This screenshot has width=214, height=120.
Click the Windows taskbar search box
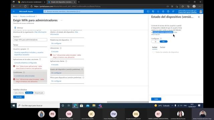(x=38, y=105)
